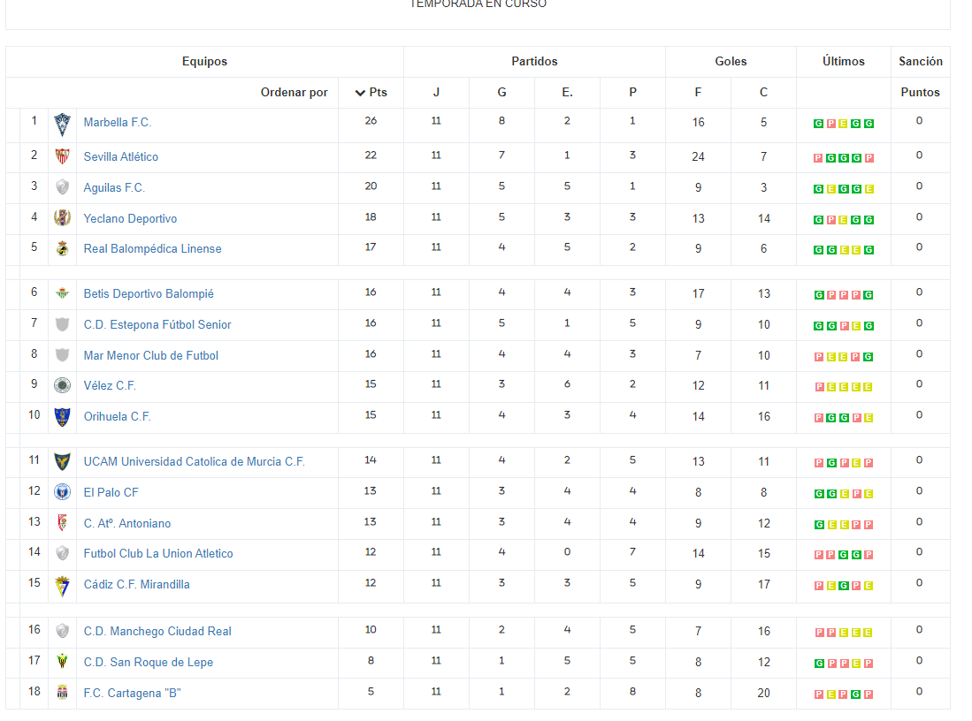Open Marbella F.C. team link
972x721 pixels.
(117, 123)
